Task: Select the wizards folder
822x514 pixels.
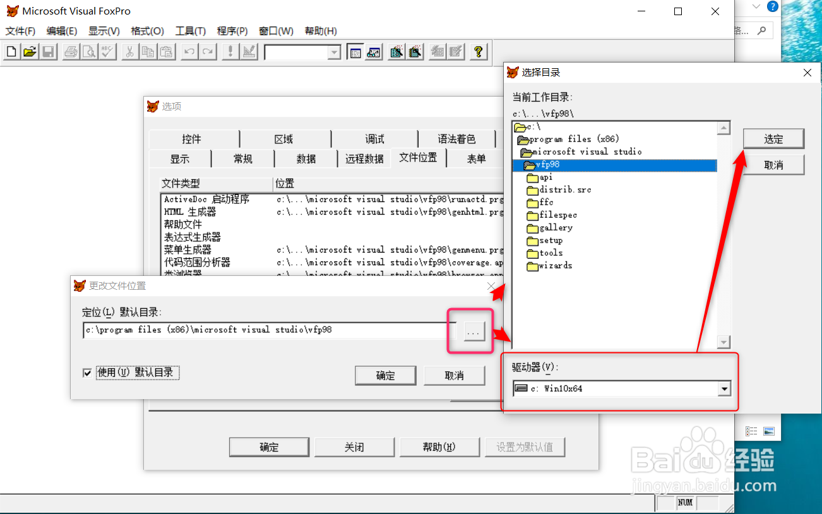Action: point(549,265)
